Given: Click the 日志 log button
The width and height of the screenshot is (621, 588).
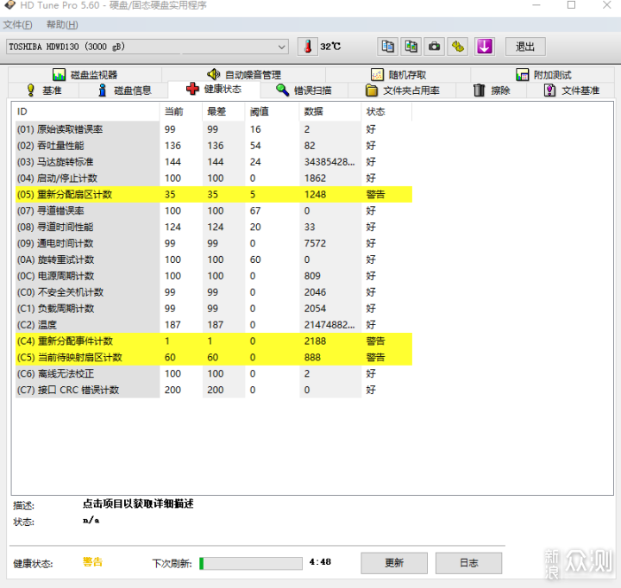Looking at the screenshot, I should pos(468,563).
